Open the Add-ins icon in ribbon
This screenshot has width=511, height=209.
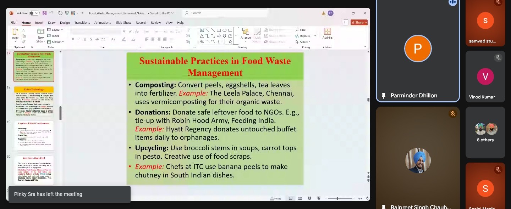[x=327, y=32]
